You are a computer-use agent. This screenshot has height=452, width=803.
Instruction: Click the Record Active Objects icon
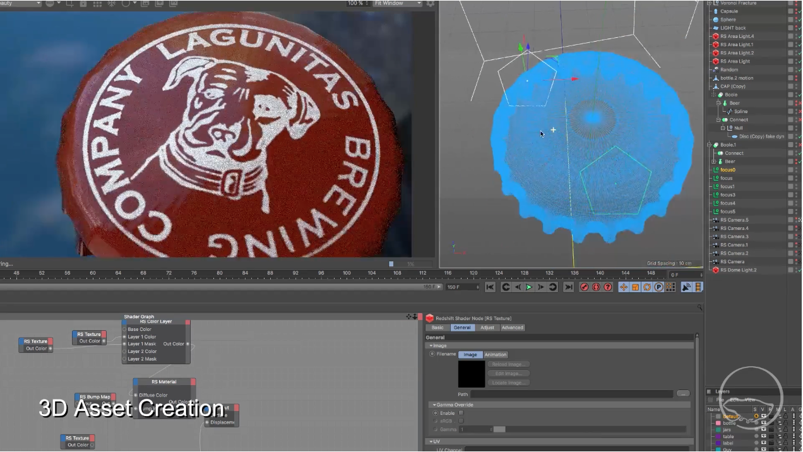(x=584, y=287)
